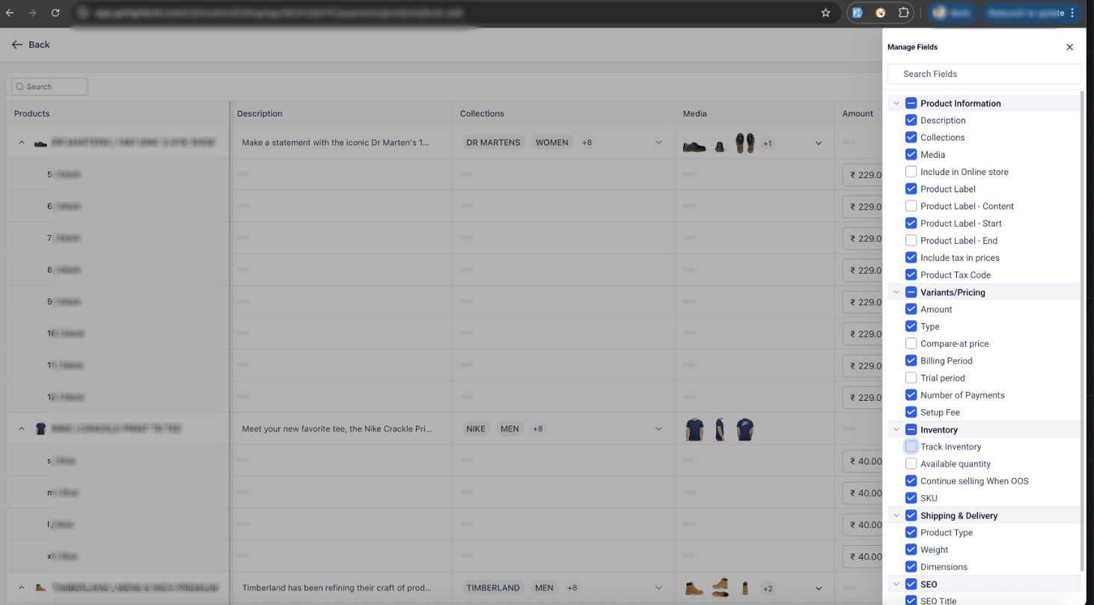This screenshot has height=605, width=1094.
Task: Click the products Search field
Action: (49, 87)
